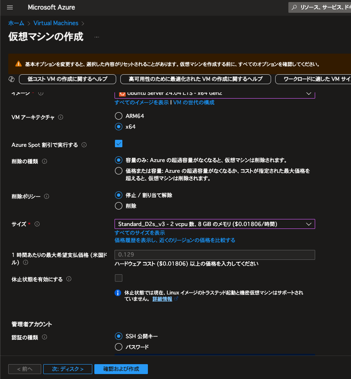Open the hamburger portal menu
Viewport: 351px width, 379px height.
(x=10, y=7)
